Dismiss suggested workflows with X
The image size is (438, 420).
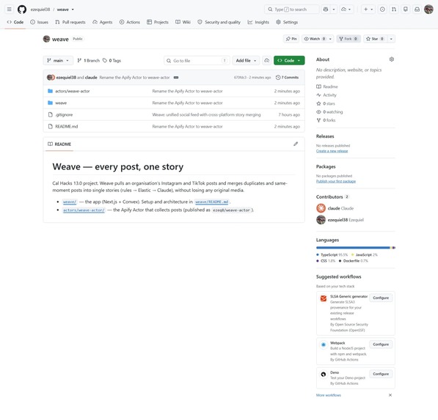tap(390, 395)
